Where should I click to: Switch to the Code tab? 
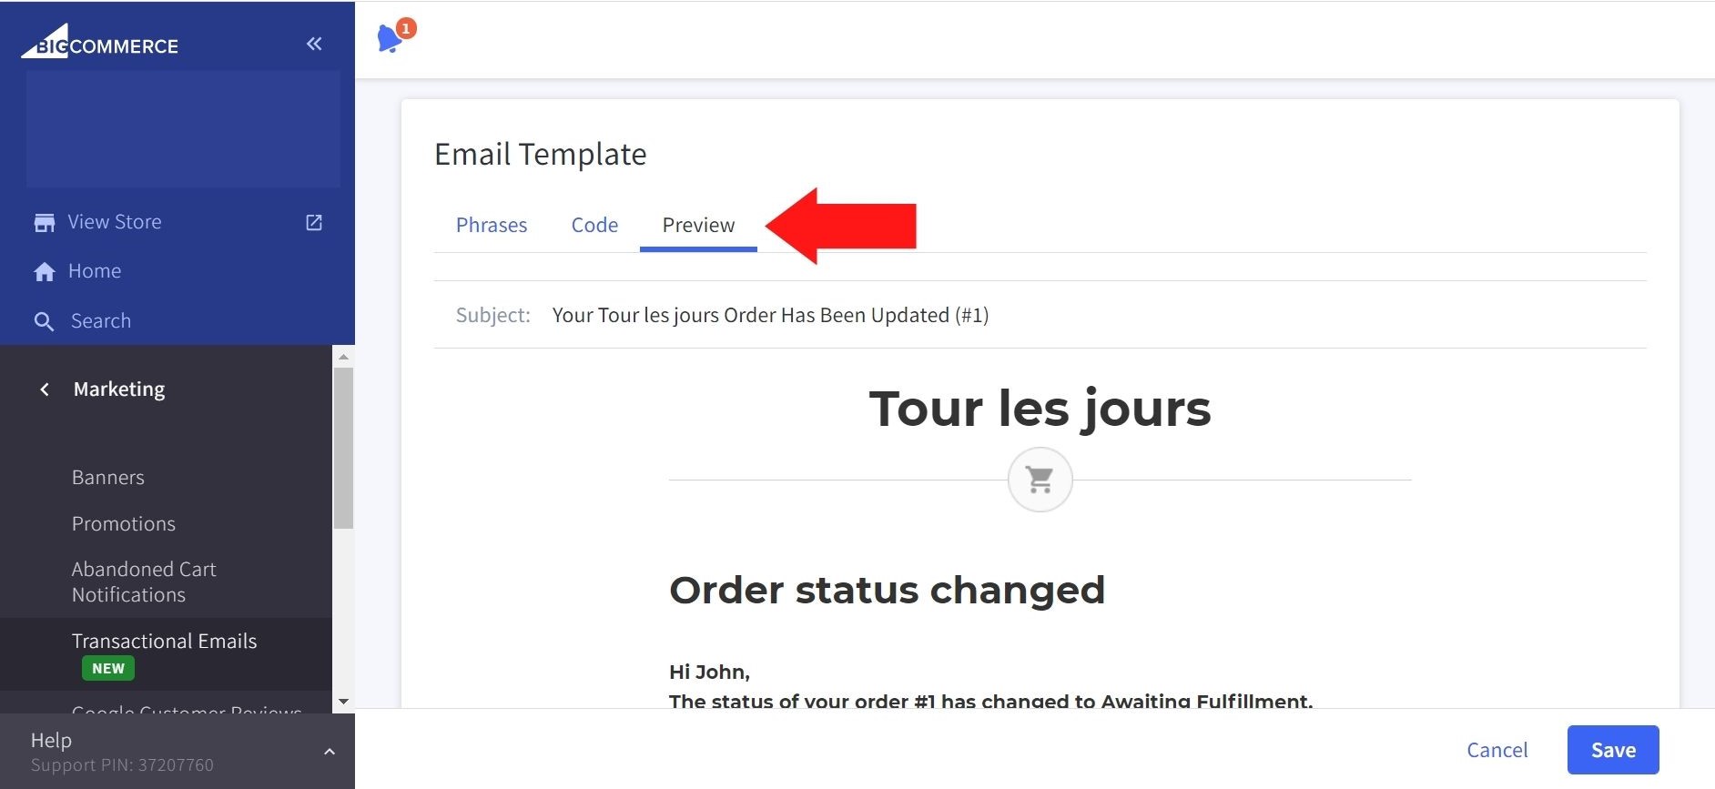coord(594,225)
